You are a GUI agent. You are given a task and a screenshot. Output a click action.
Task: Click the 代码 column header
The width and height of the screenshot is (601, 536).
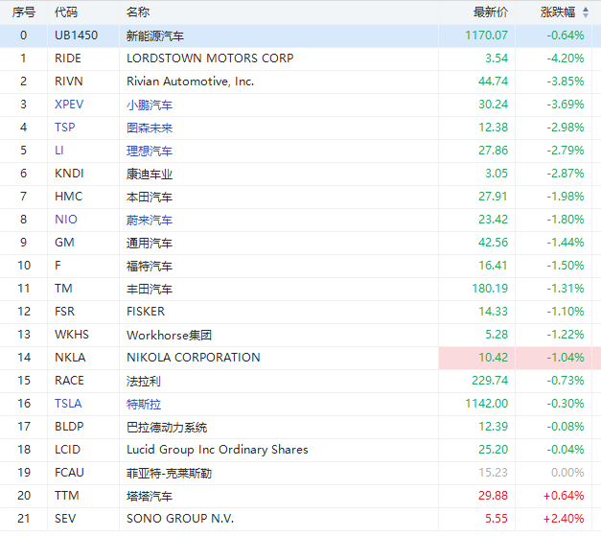(x=66, y=12)
